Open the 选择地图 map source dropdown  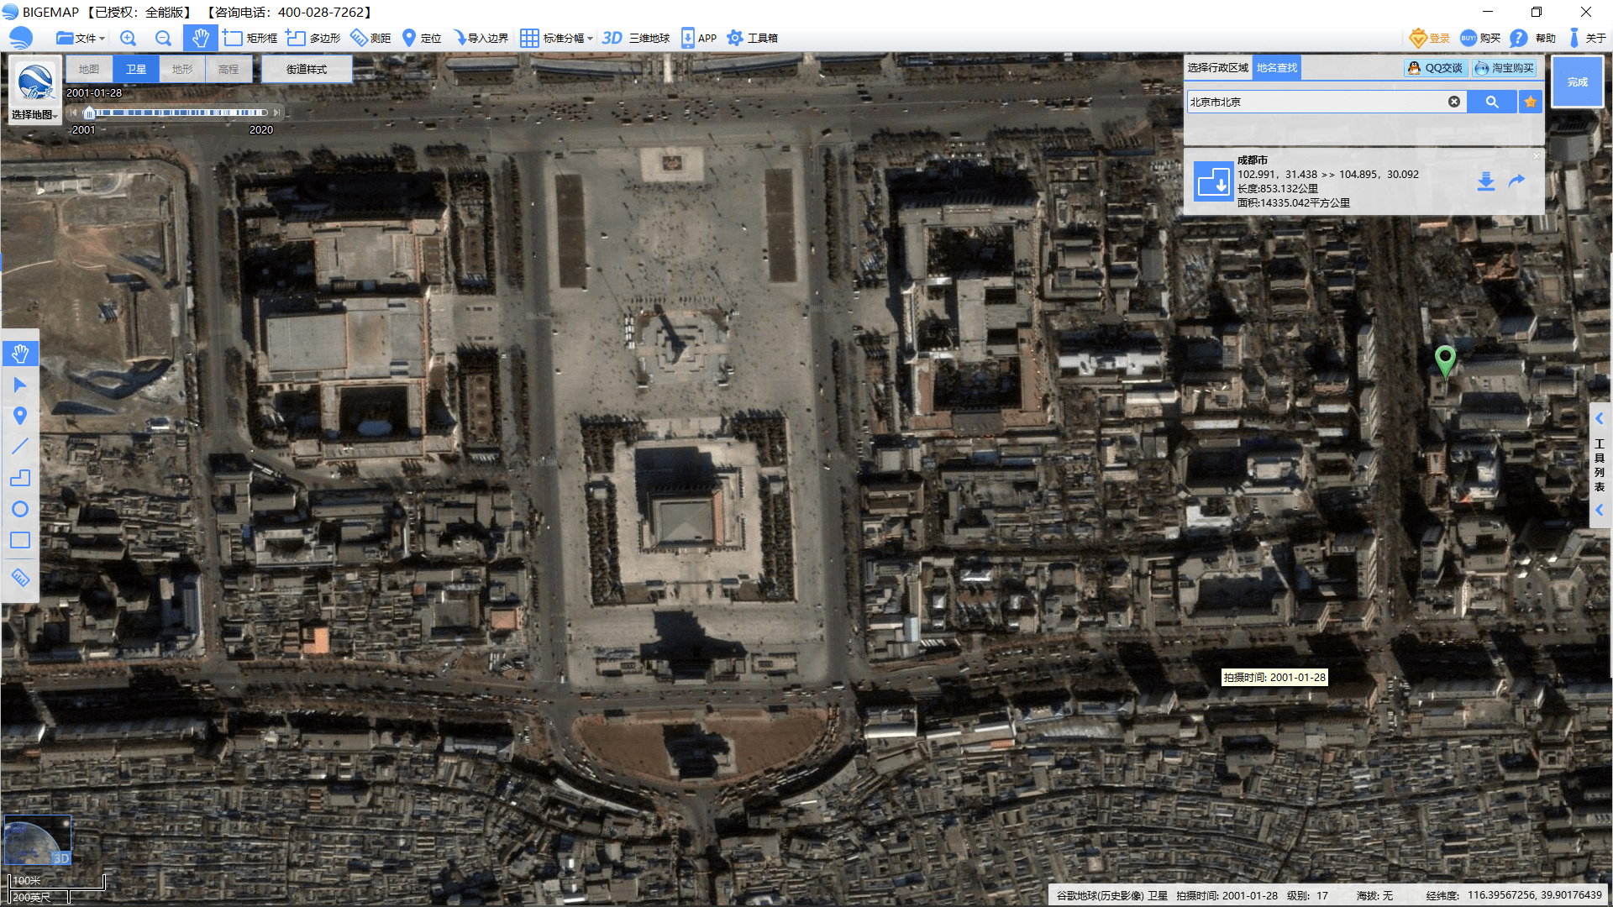(35, 115)
